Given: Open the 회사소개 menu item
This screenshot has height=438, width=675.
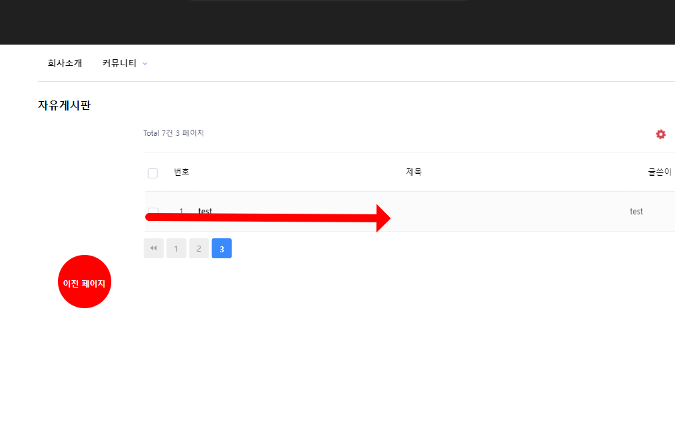Looking at the screenshot, I should coord(65,63).
